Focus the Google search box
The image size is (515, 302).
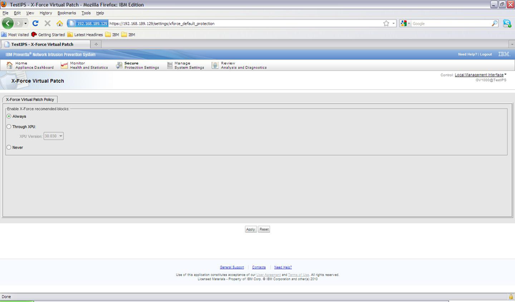(451, 23)
